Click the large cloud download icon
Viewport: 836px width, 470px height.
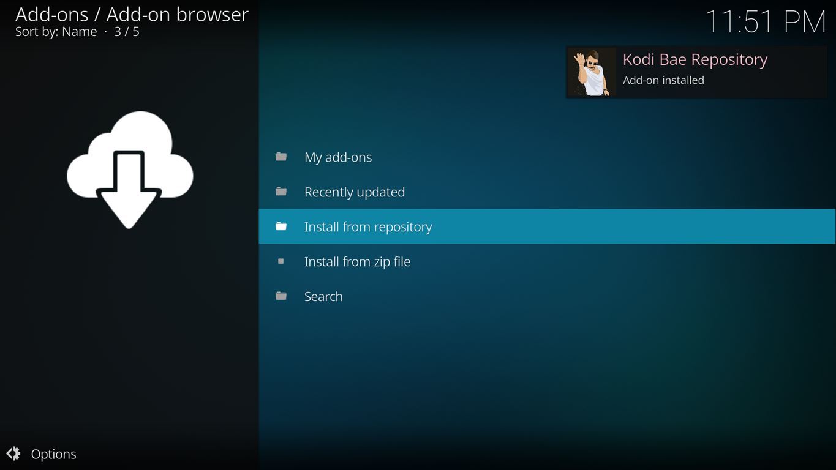pos(129,170)
